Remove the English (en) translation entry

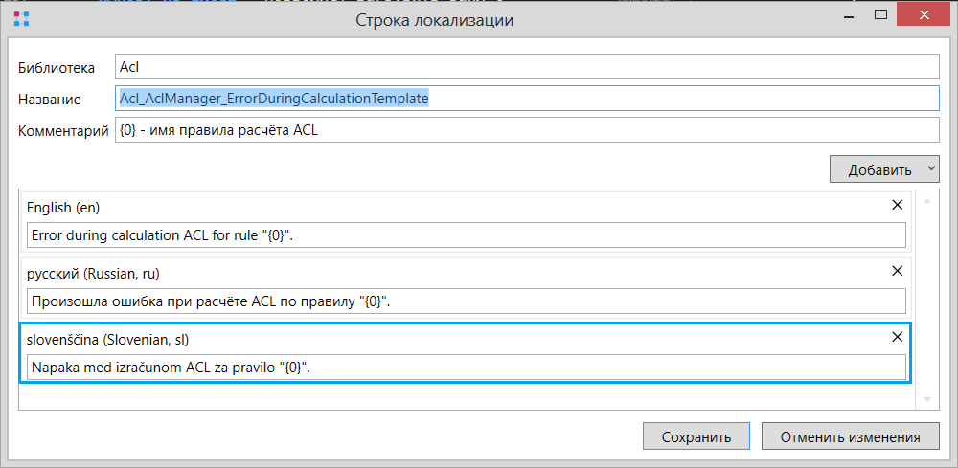tap(897, 205)
